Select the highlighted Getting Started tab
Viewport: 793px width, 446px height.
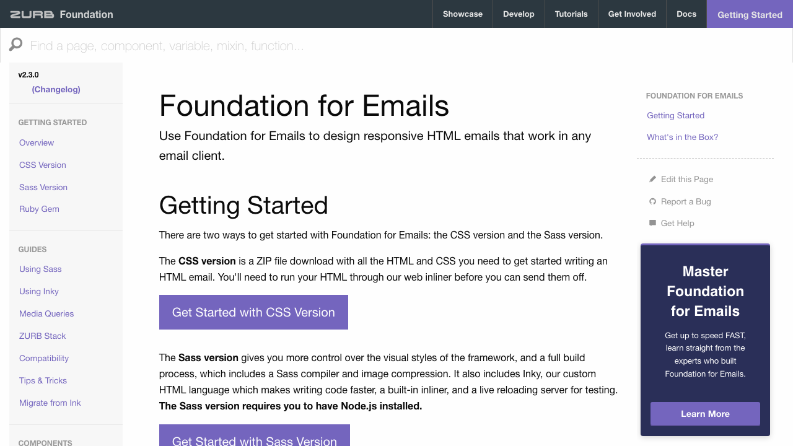tap(750, 14)
